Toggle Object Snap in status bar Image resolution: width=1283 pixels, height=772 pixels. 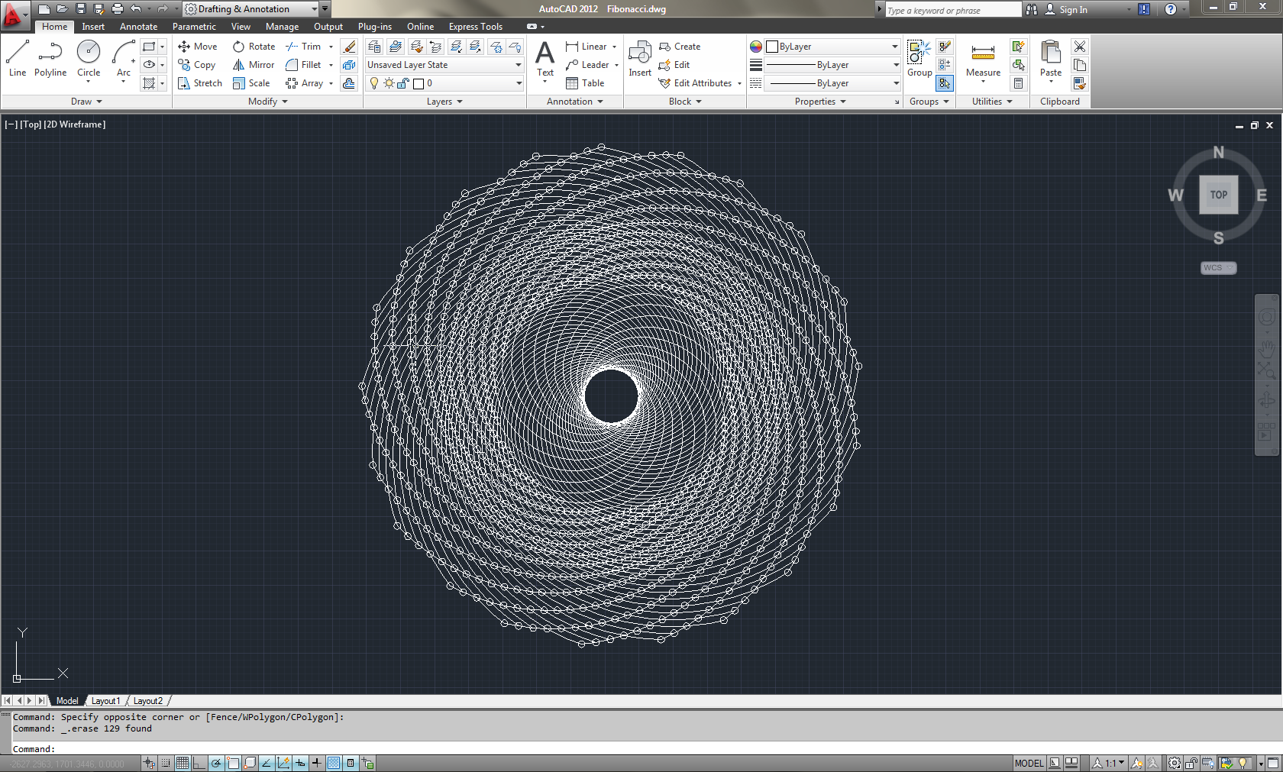[x=233, y=763]
